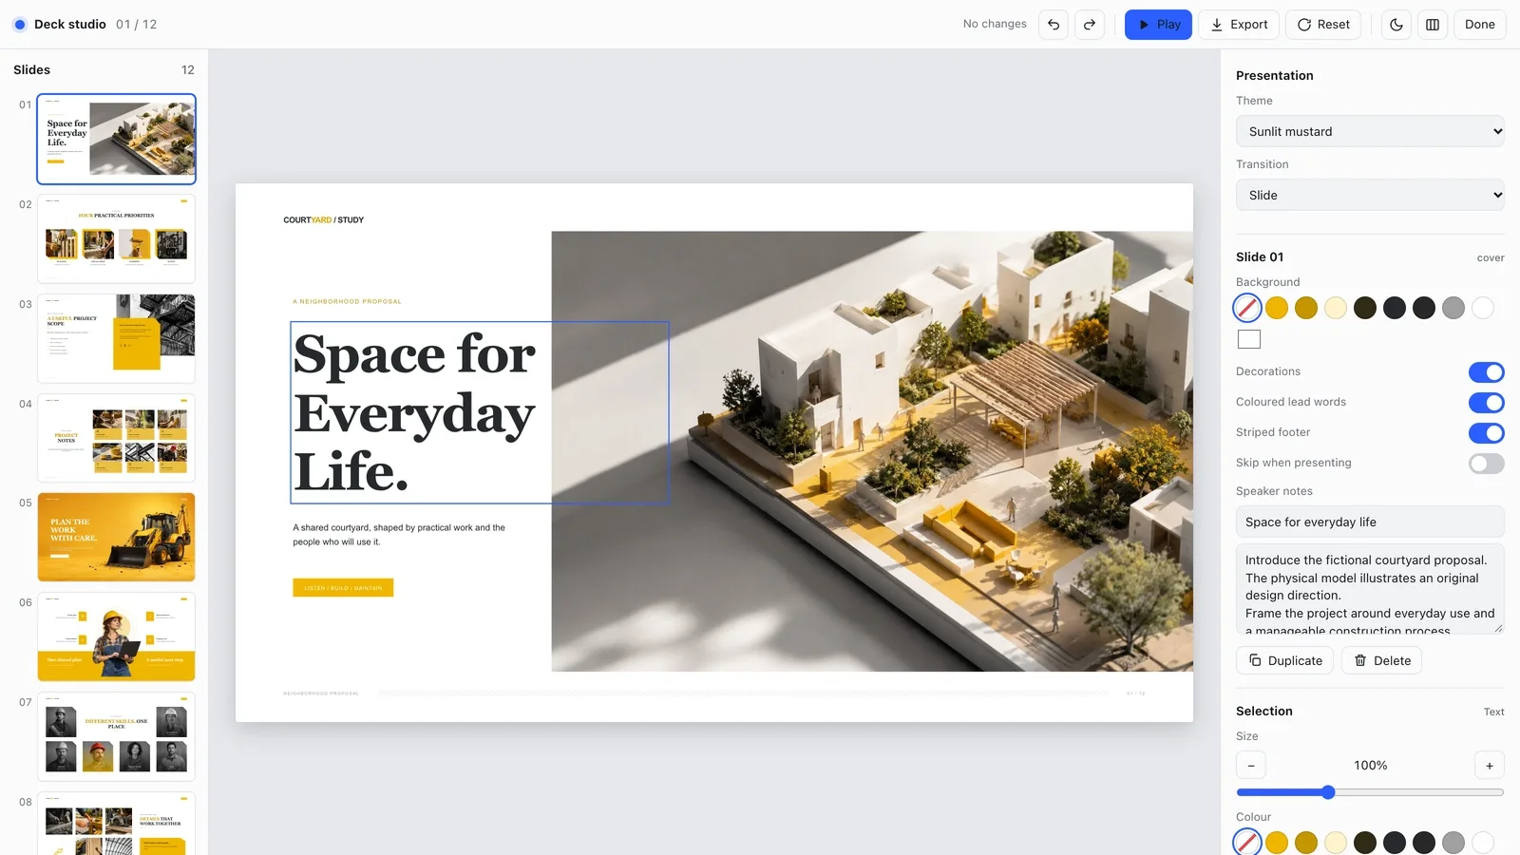Select slide 05 thumbnail in sidebar

117,537
